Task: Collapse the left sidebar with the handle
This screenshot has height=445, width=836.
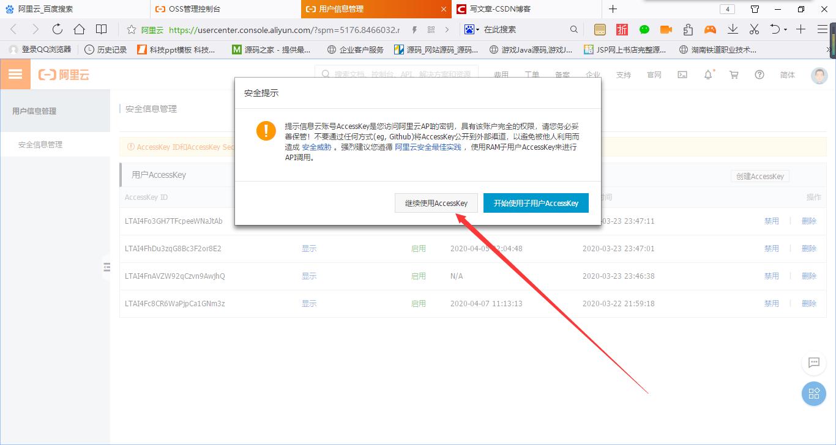Action: click(106, 267)
